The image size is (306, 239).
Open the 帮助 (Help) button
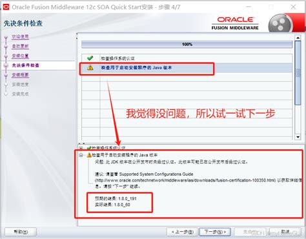click(21, 232)
